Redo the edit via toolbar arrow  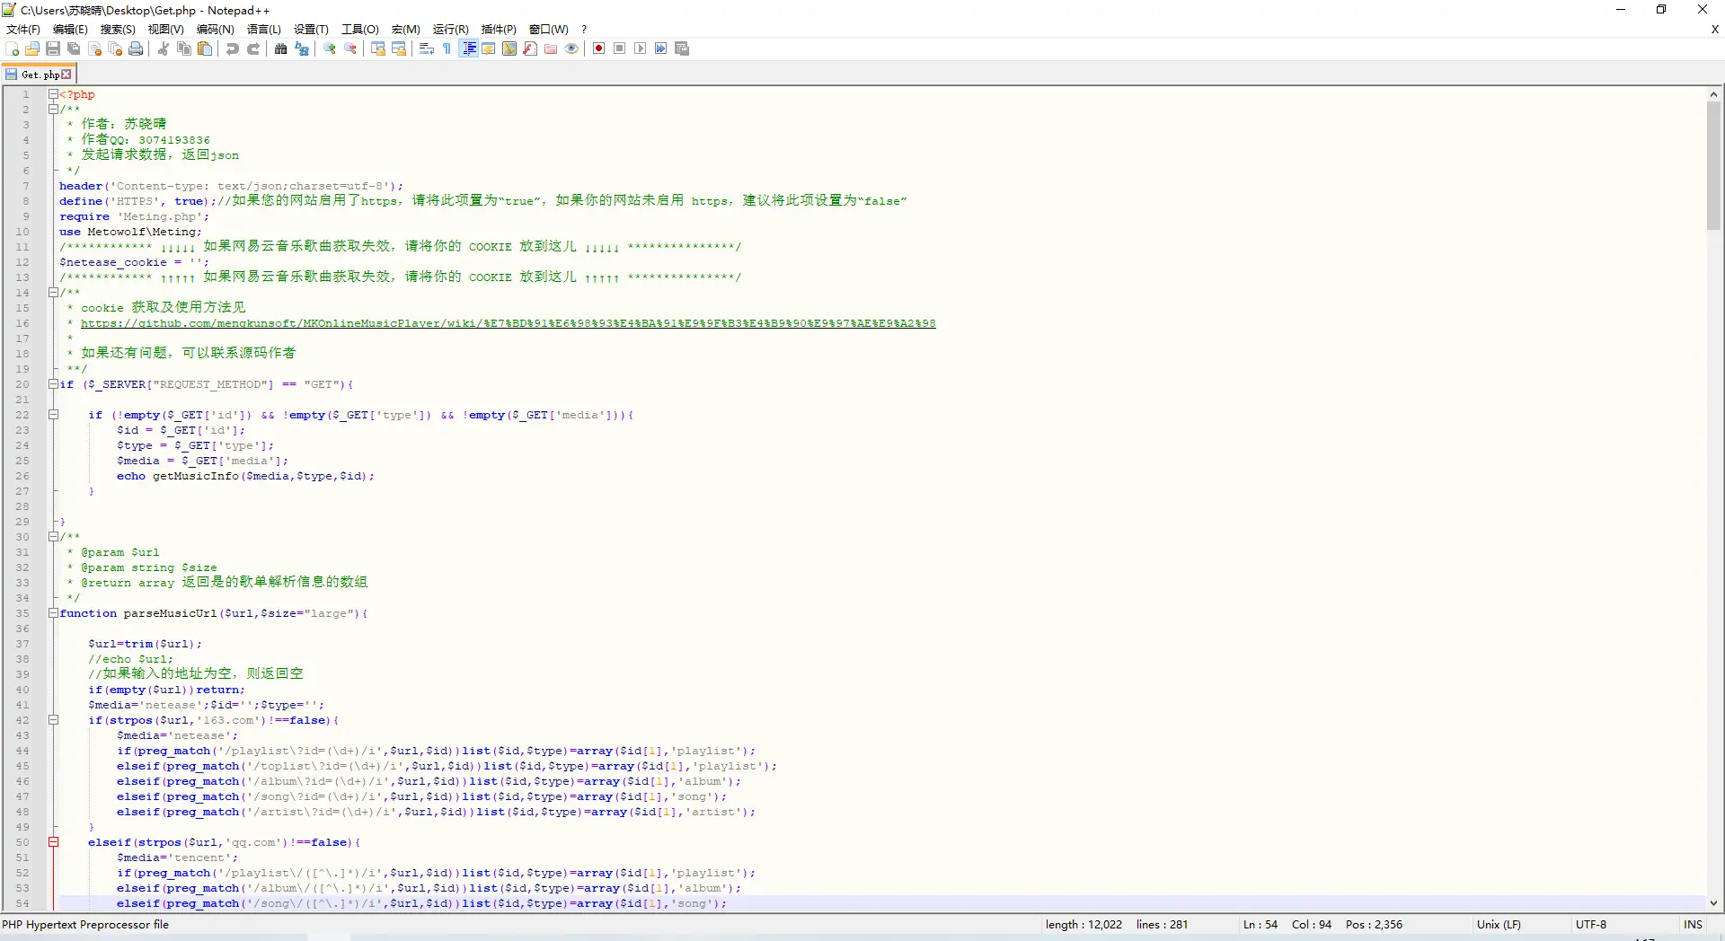click(x=253, y=48)
